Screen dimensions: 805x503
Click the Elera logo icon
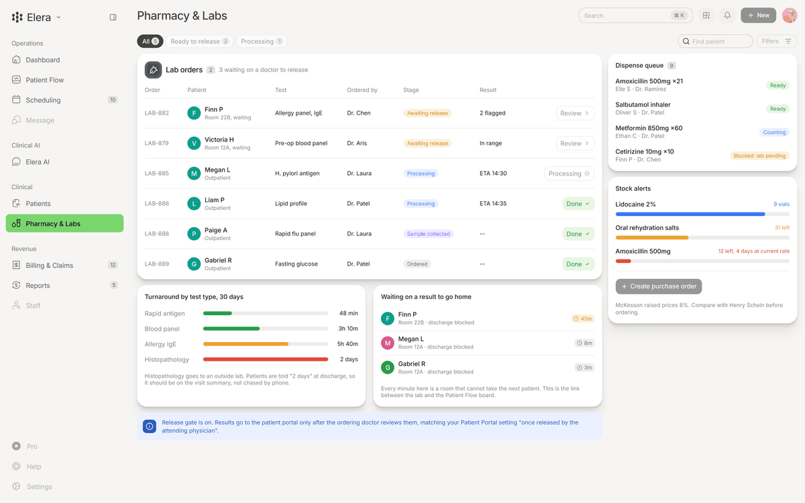pyautogui.click(x=17, y=17)
